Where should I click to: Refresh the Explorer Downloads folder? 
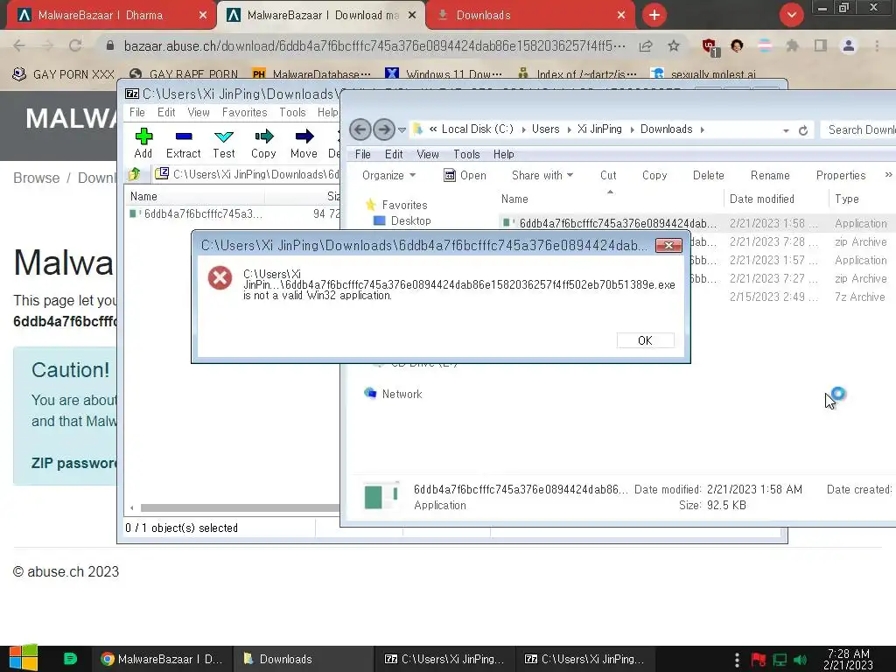(803, 130)
